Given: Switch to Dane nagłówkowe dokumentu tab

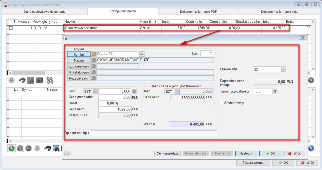Looking at the screenshot, I should tap(44, 12).
